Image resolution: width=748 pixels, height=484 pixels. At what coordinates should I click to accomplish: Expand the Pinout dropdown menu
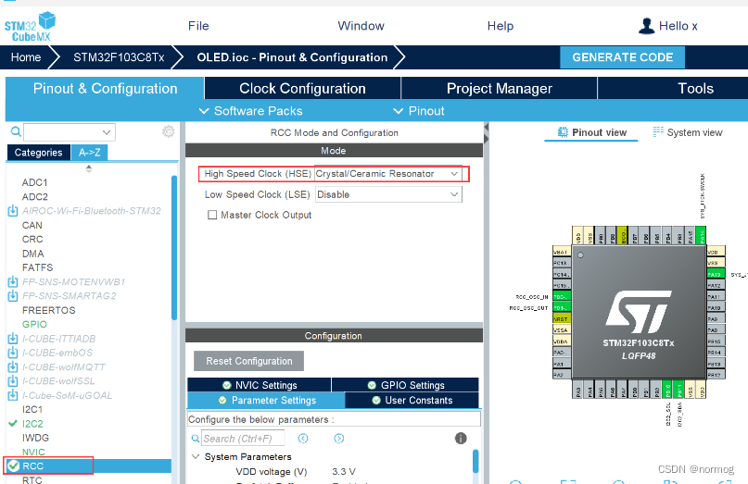point(418,111)
